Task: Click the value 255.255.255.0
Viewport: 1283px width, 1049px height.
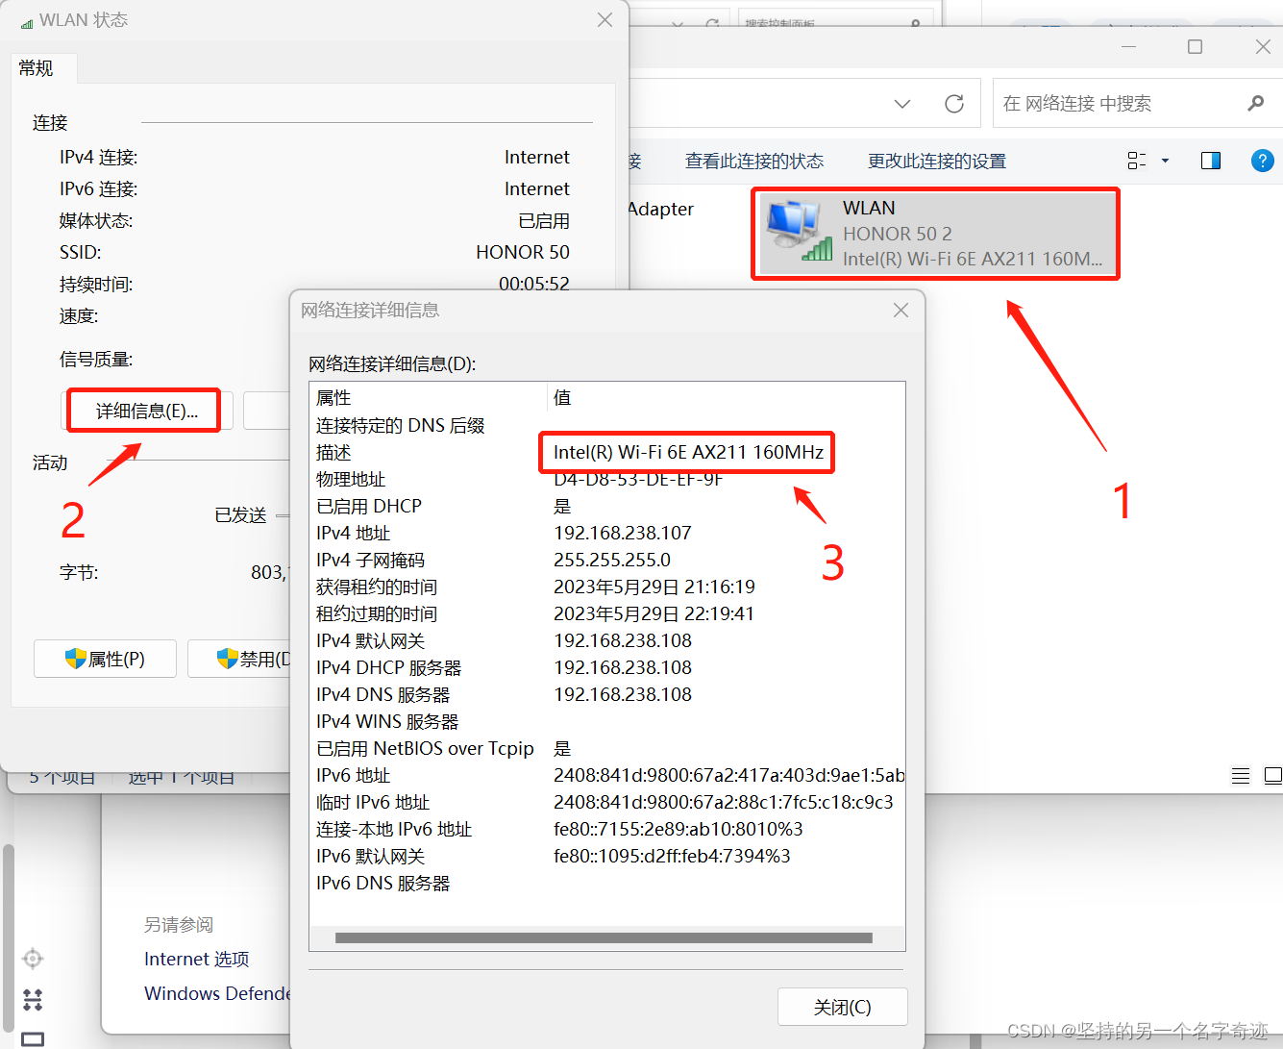Action: click(612, 560)
